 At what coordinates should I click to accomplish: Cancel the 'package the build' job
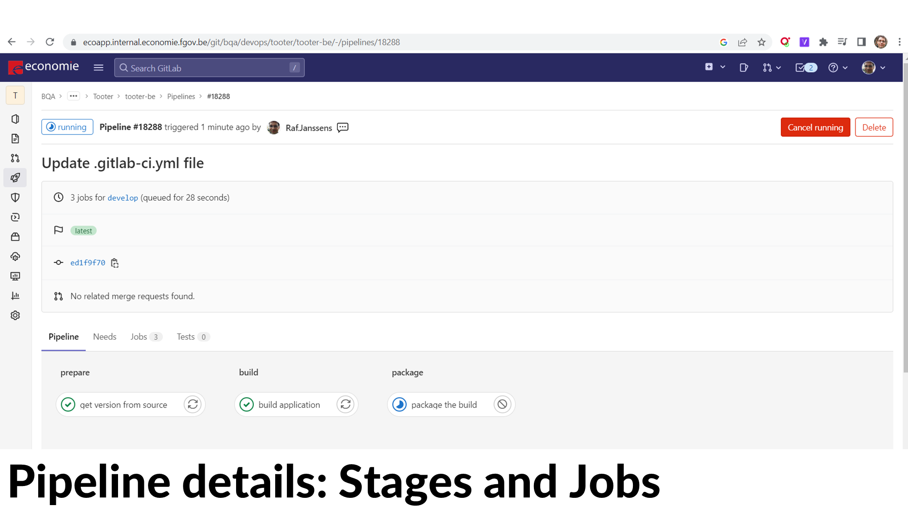[502, 404]
